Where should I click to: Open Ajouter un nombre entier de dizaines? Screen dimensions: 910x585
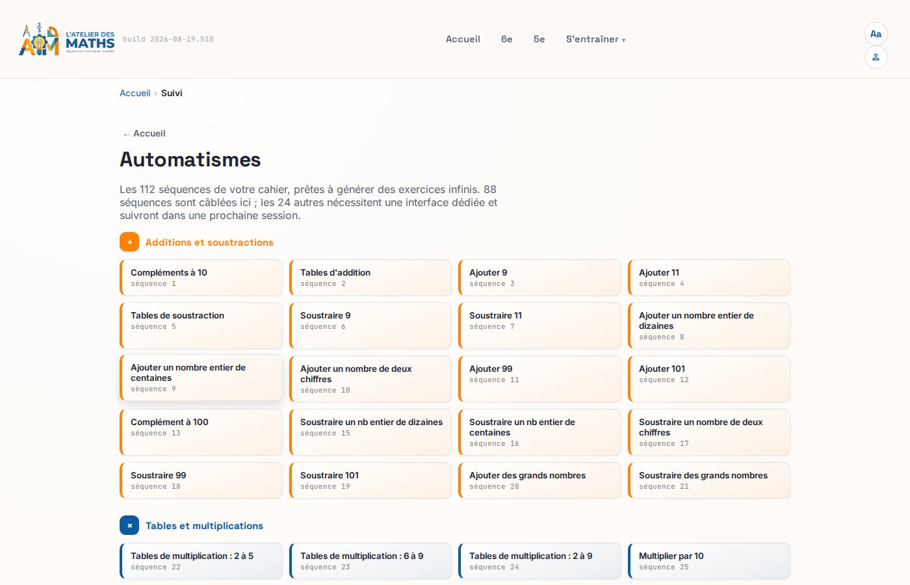pos(709,326)
